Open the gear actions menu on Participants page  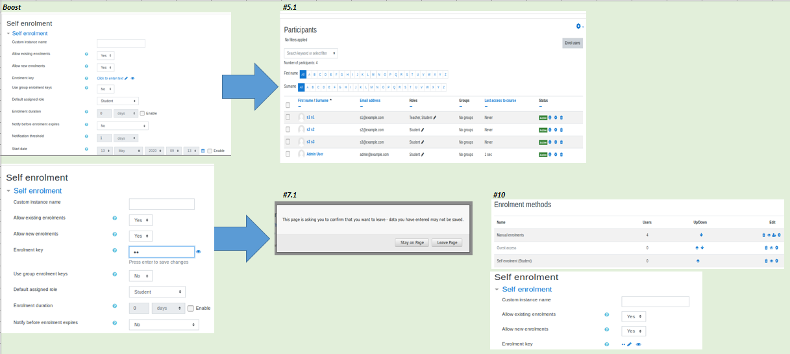click(x=580, y=26)
